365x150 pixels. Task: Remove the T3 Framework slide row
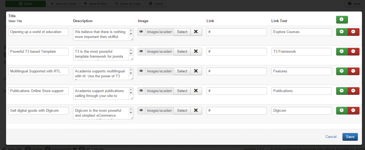tap(353, 51)
